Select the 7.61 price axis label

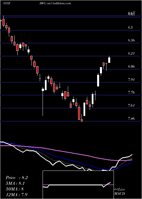(131, 105)
